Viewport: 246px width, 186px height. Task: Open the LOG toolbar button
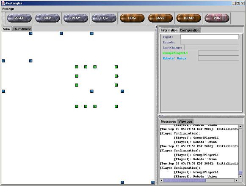point(132,18)
